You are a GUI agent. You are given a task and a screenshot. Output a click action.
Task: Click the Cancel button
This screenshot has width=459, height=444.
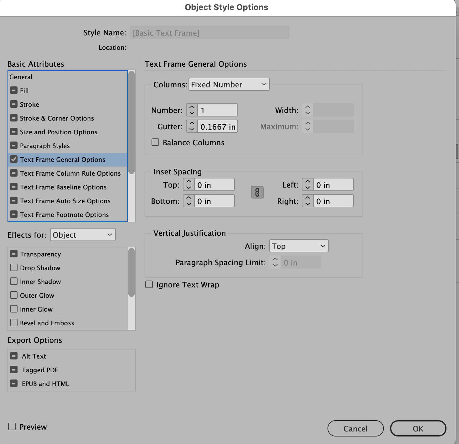pos(355,428)
